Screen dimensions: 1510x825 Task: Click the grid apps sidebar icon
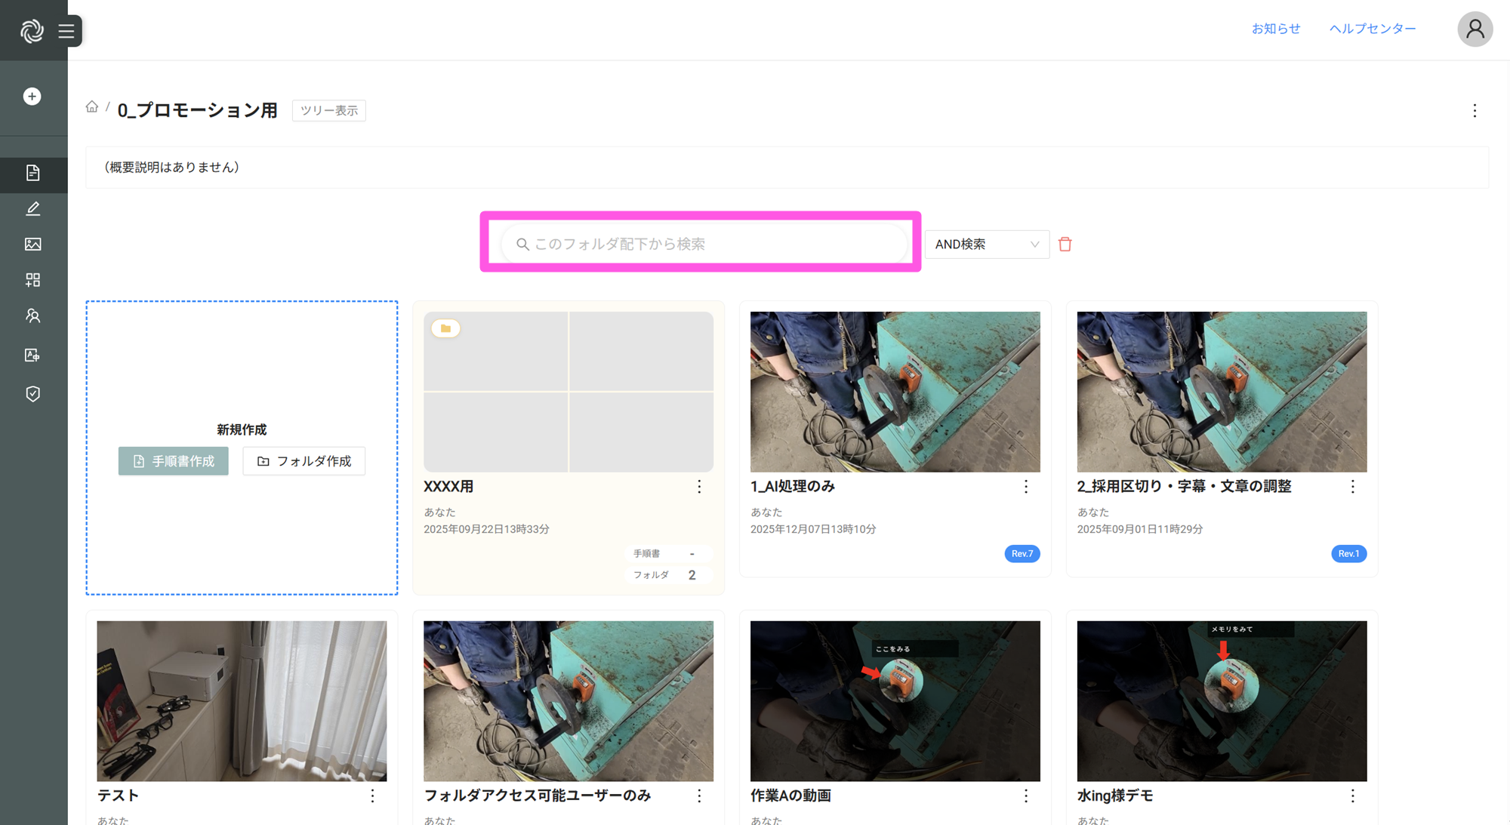(x=32, y=280)
